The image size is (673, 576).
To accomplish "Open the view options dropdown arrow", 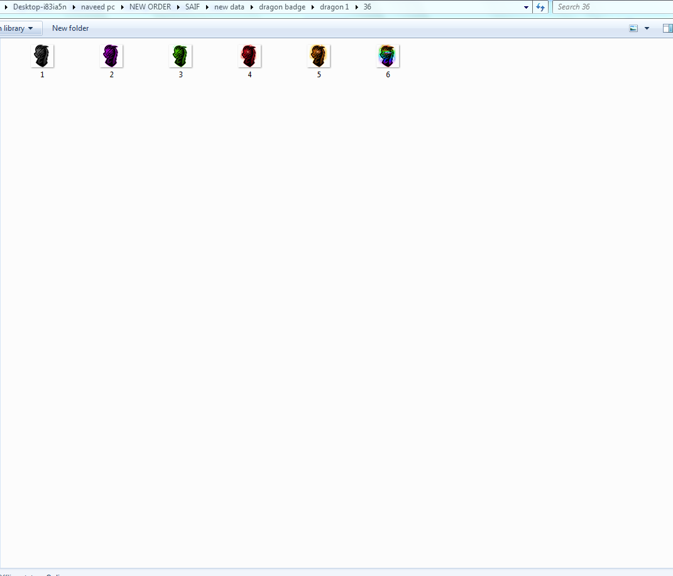I will click(647, 28).
